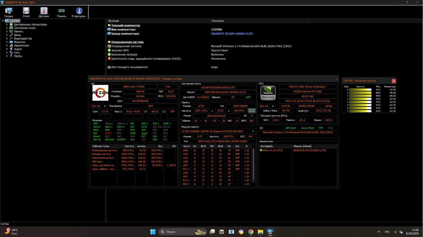The width and height of the screenshot is (423, 237).
Task: Select the Максимальный буст row
Action: [134, 158]
